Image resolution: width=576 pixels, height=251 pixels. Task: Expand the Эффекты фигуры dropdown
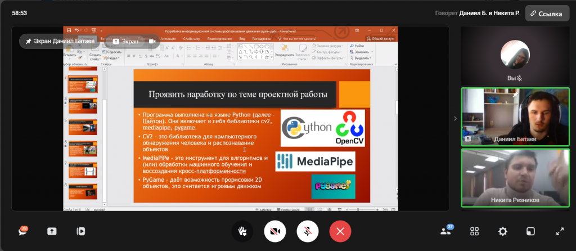(x=328, y=58)
